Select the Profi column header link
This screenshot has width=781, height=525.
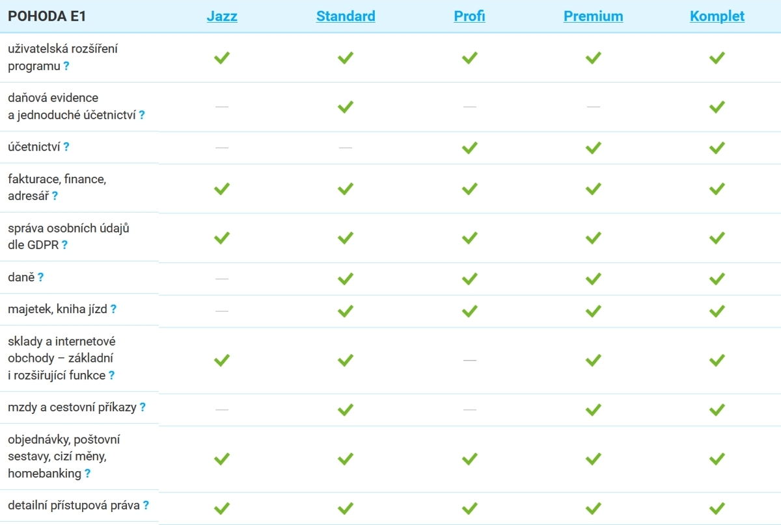(469, 17)
